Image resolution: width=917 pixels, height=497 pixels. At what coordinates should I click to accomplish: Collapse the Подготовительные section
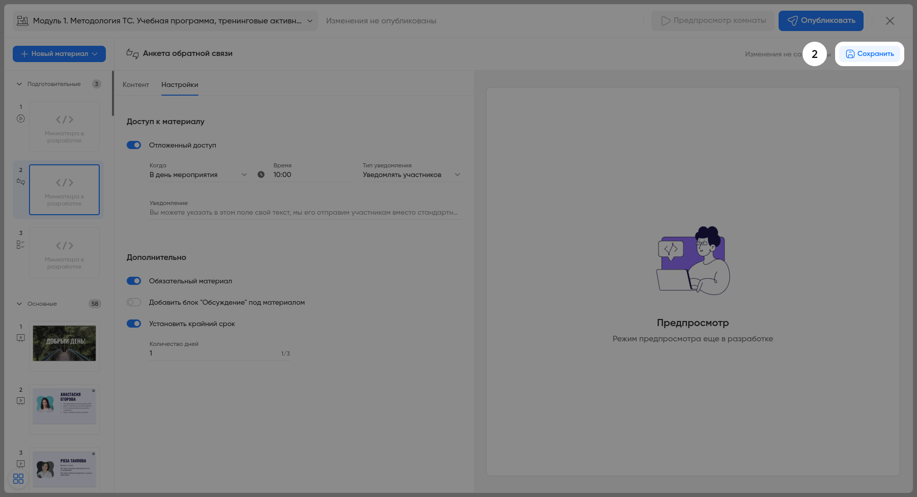tap(19, 84)
